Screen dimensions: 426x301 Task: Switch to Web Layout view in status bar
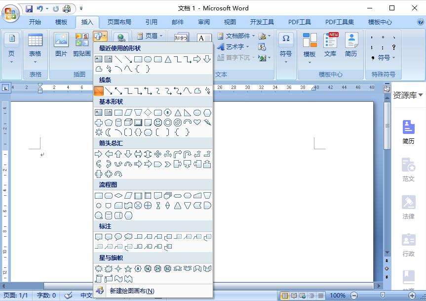click(303, 295)
